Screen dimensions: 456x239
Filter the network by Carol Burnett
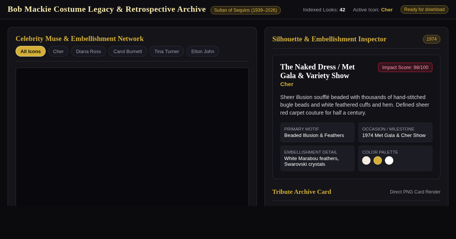[x=128, y=51]
